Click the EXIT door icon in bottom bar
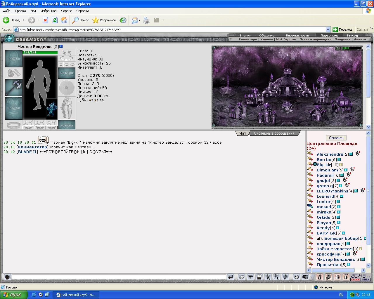Image resolution: width=374 pixels, height=299 pixels. 346,277
